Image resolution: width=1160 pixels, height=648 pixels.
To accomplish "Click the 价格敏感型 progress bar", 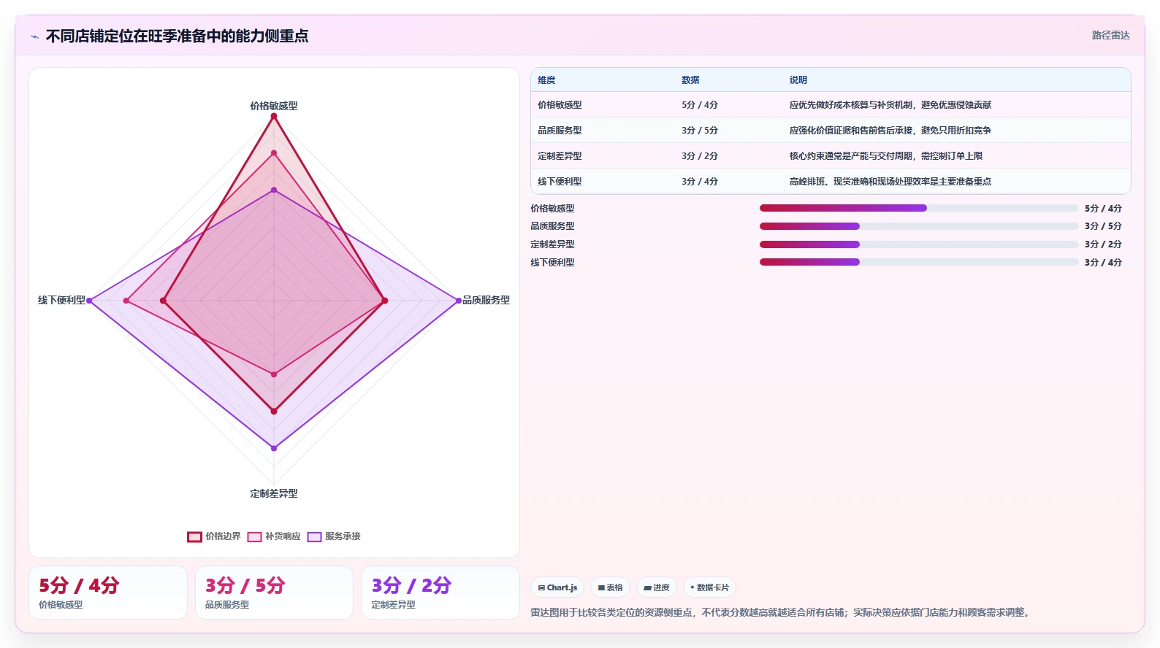I will click(919, 208).
